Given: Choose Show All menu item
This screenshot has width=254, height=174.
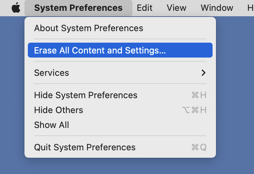Looking at the screenshot, I should click(120, 125).
